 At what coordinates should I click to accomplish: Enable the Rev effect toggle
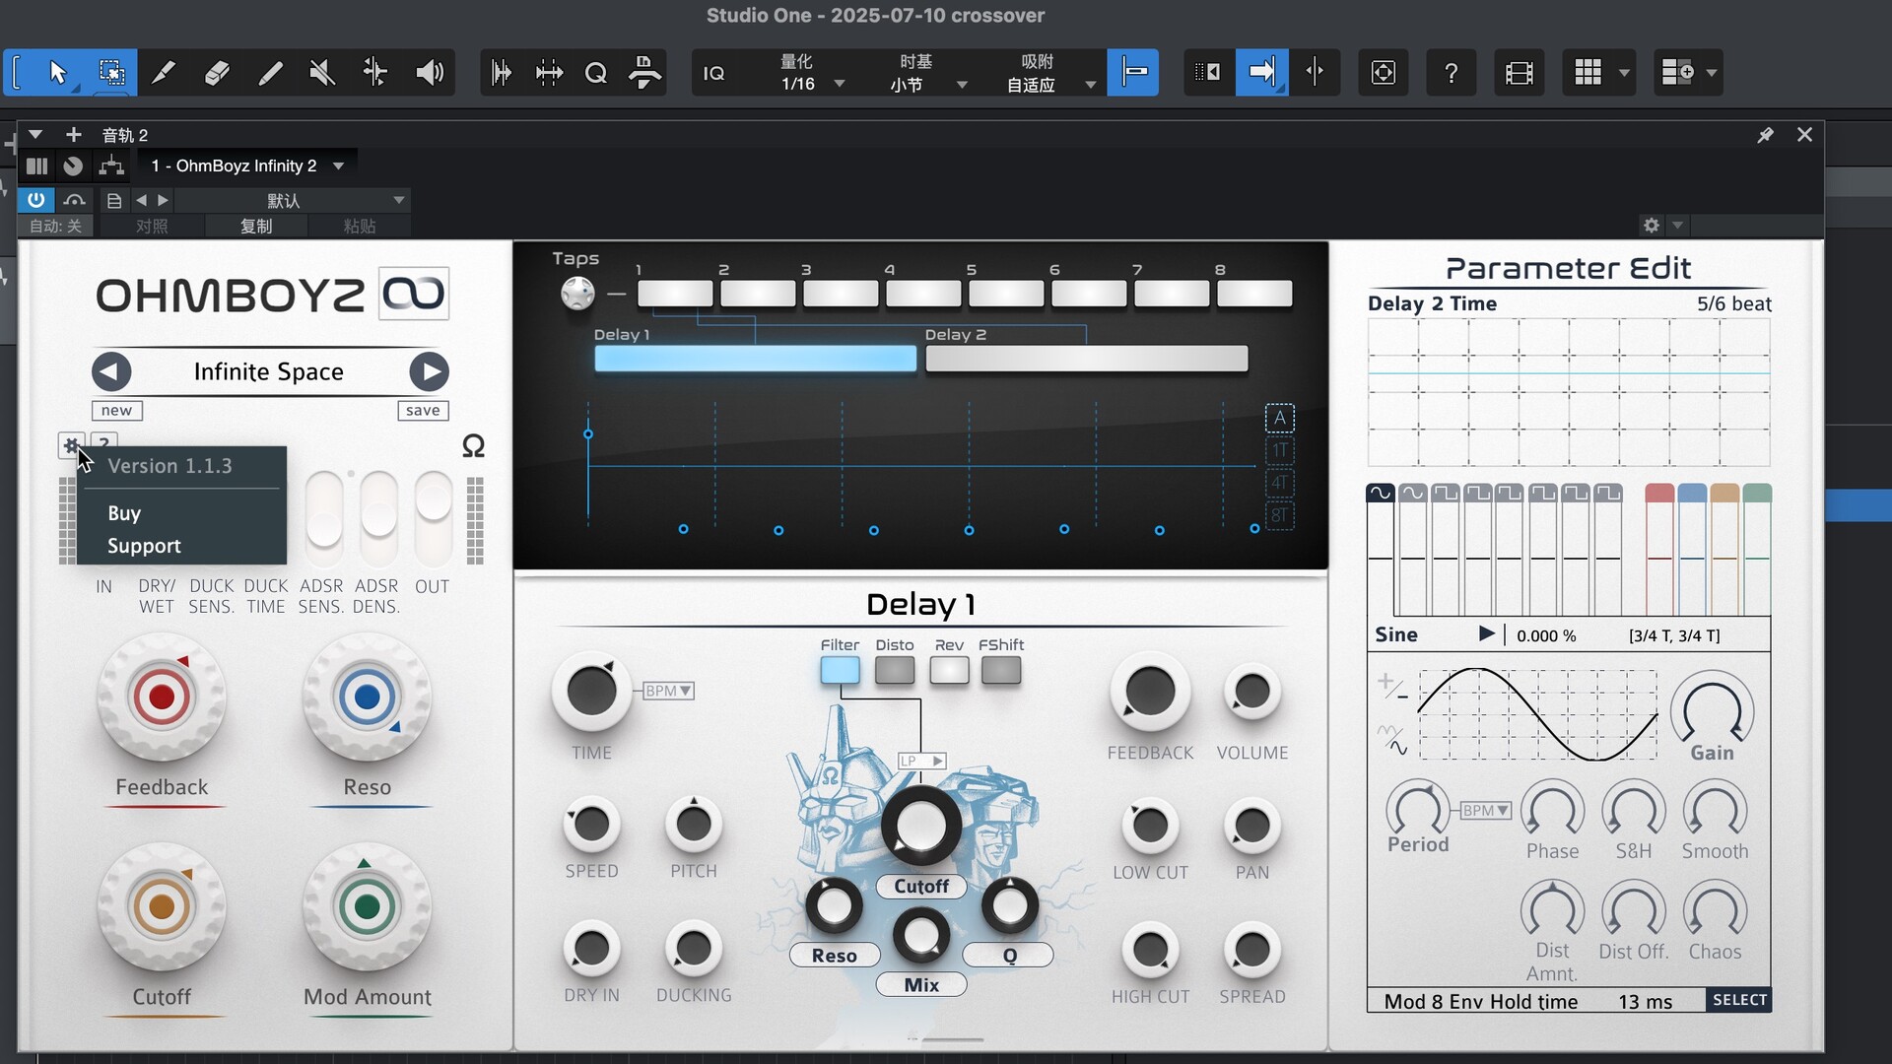pos(949,671)
